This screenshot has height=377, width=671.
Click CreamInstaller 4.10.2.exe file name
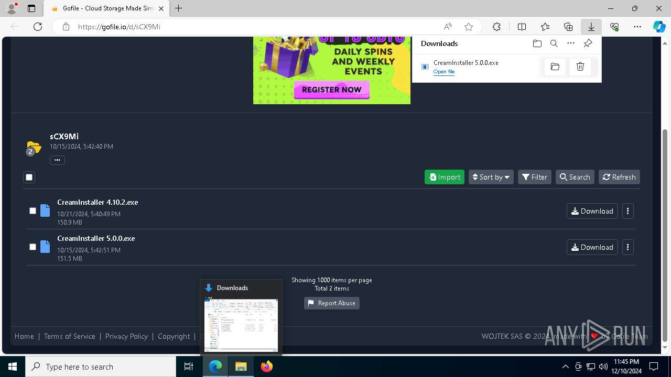point(98,202)
